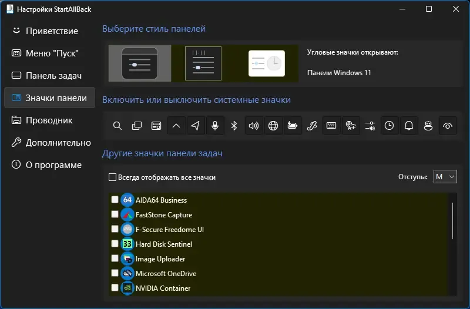Toggle the show desktop eye icon
470x309 pixels.
click(x=448, y=126)
